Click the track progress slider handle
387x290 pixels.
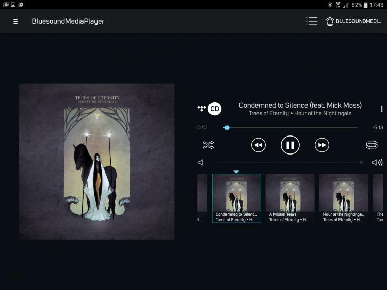pos(227,128)
